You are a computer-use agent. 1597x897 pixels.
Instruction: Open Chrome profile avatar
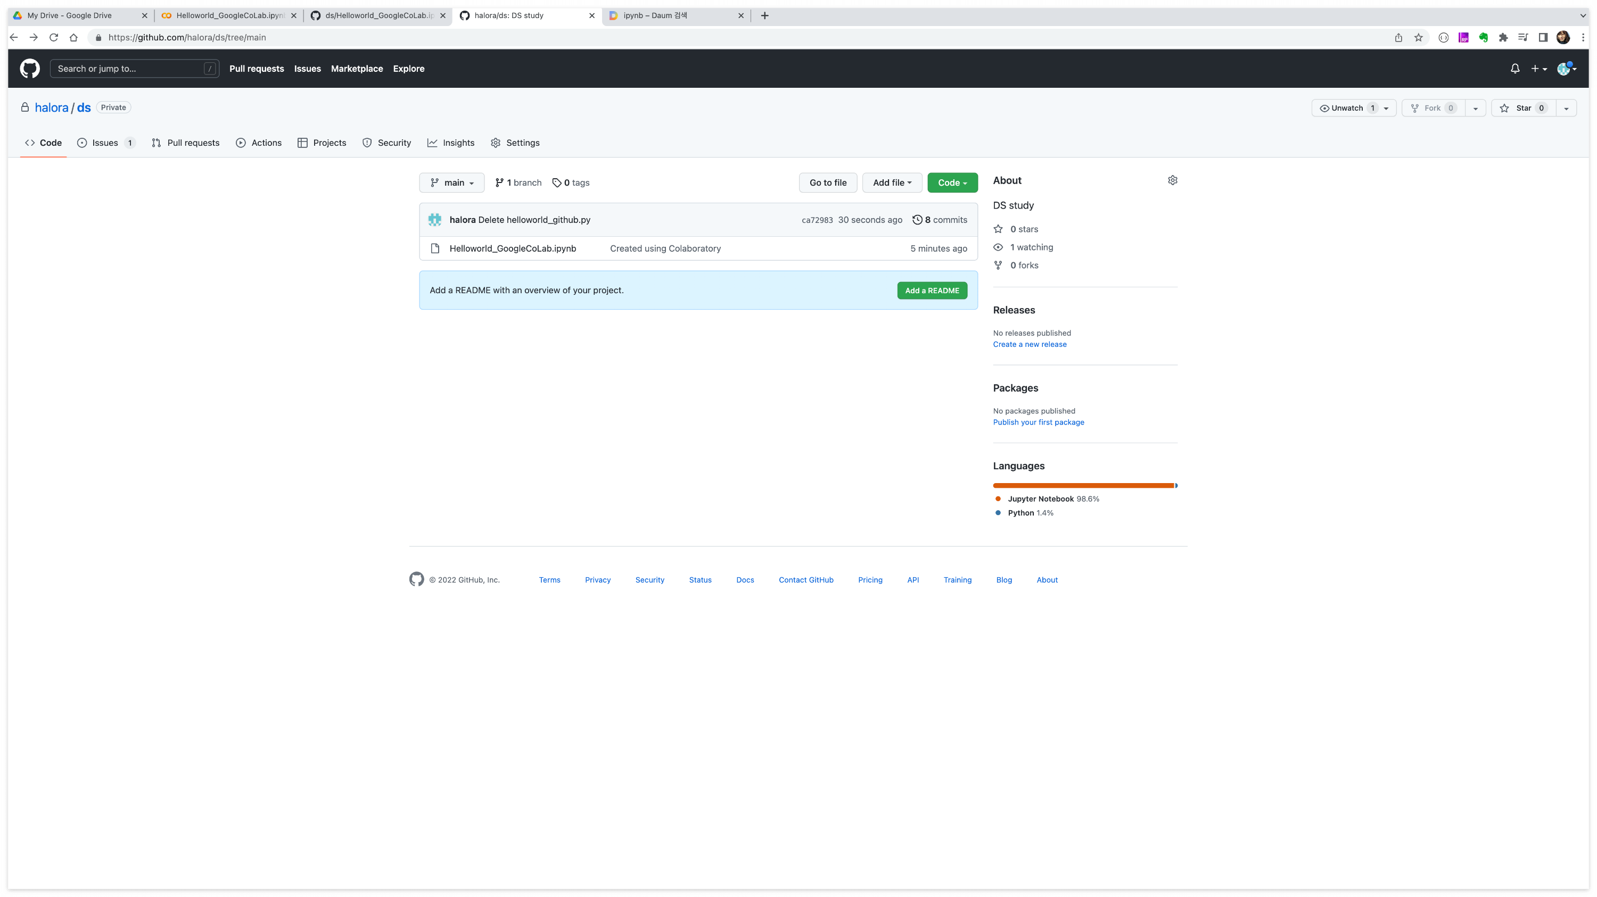pyautogui.click(x=1563, y=37)
